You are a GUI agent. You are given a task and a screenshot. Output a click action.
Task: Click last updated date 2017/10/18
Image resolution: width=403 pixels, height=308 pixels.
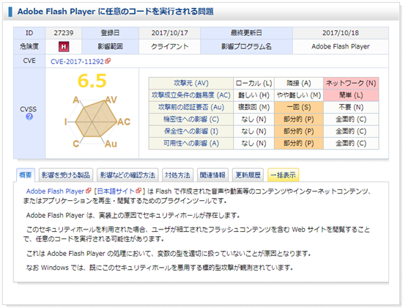[x=341, y=33]
